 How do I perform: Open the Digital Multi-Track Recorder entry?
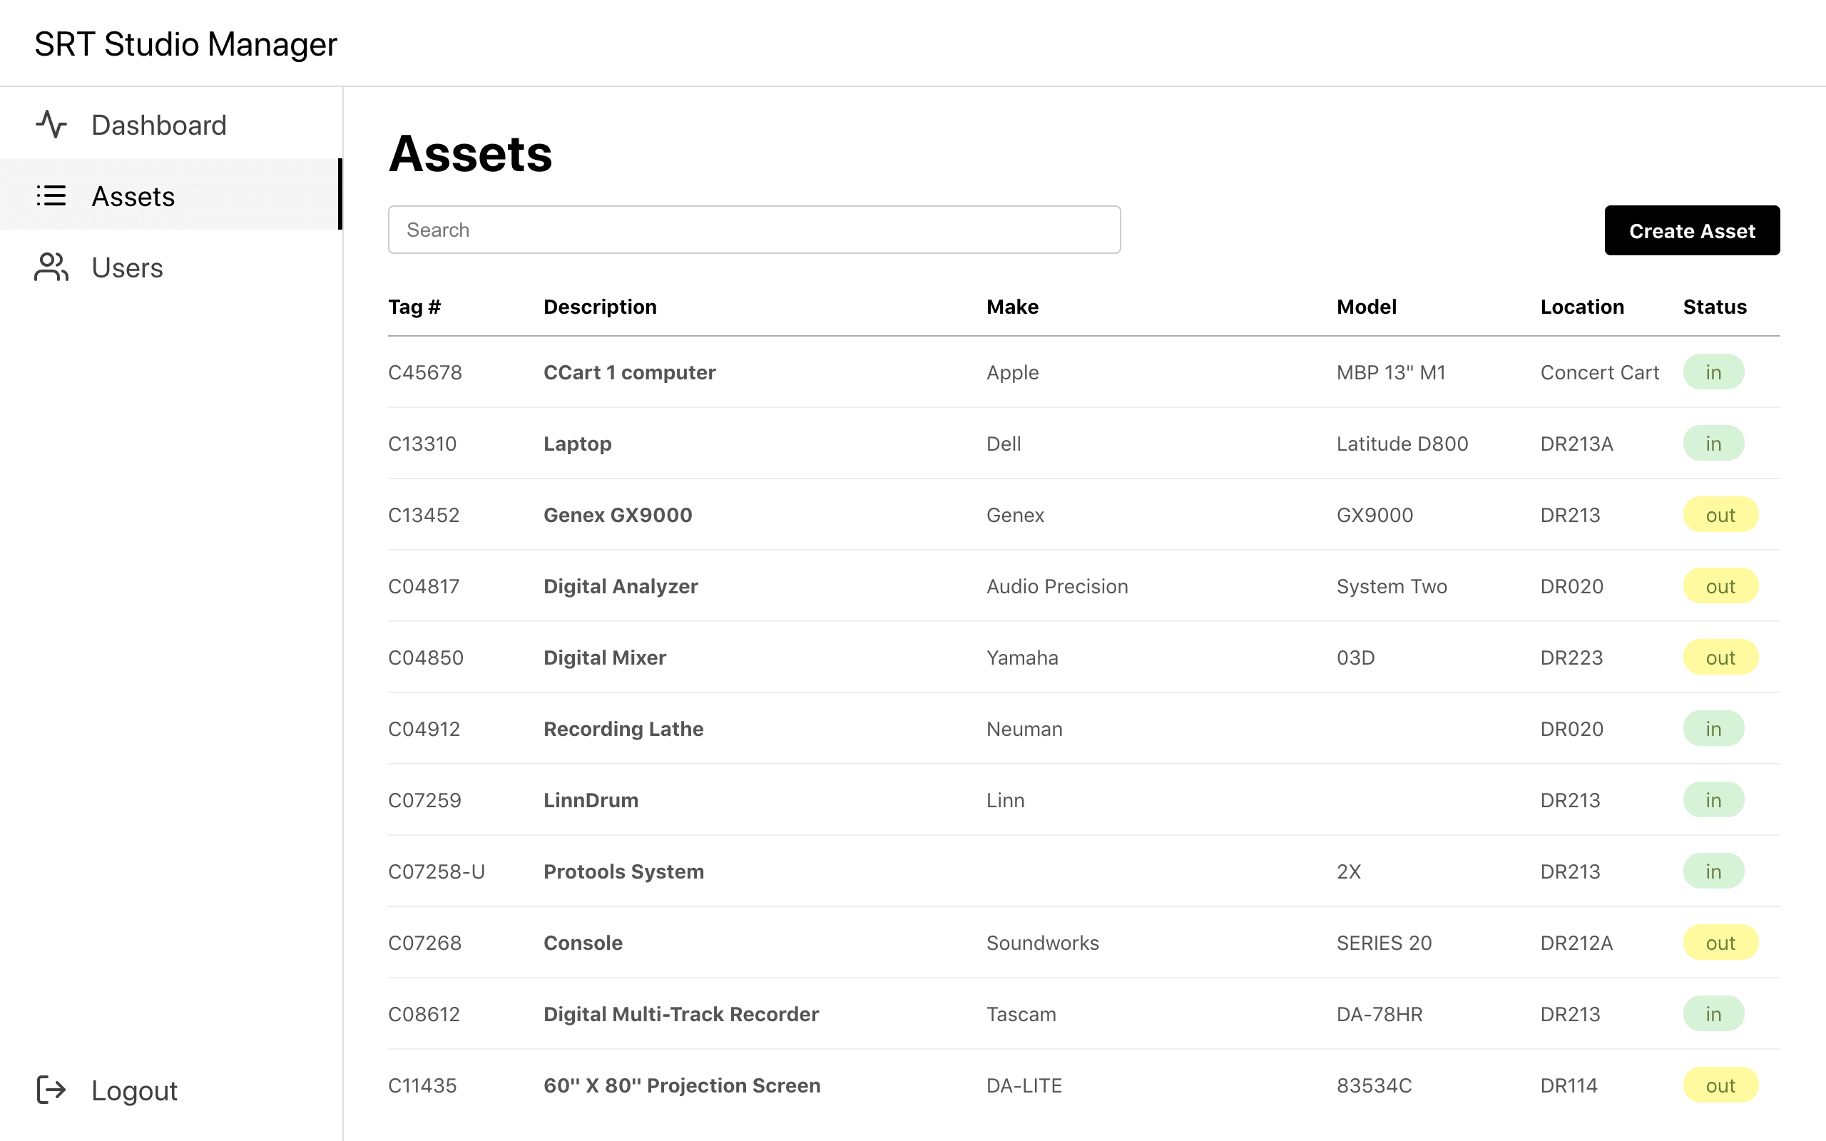680,1013
